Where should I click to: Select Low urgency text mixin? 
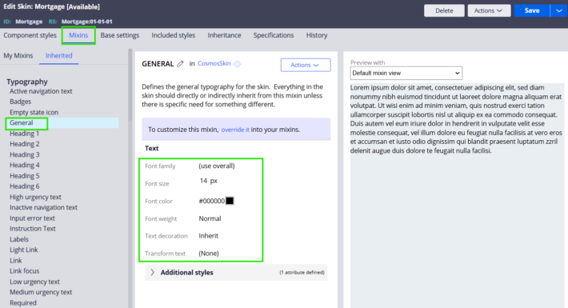(x=34, y=282)
